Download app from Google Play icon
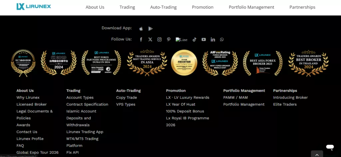Viewport: 341px width, 157px height. 150,29
